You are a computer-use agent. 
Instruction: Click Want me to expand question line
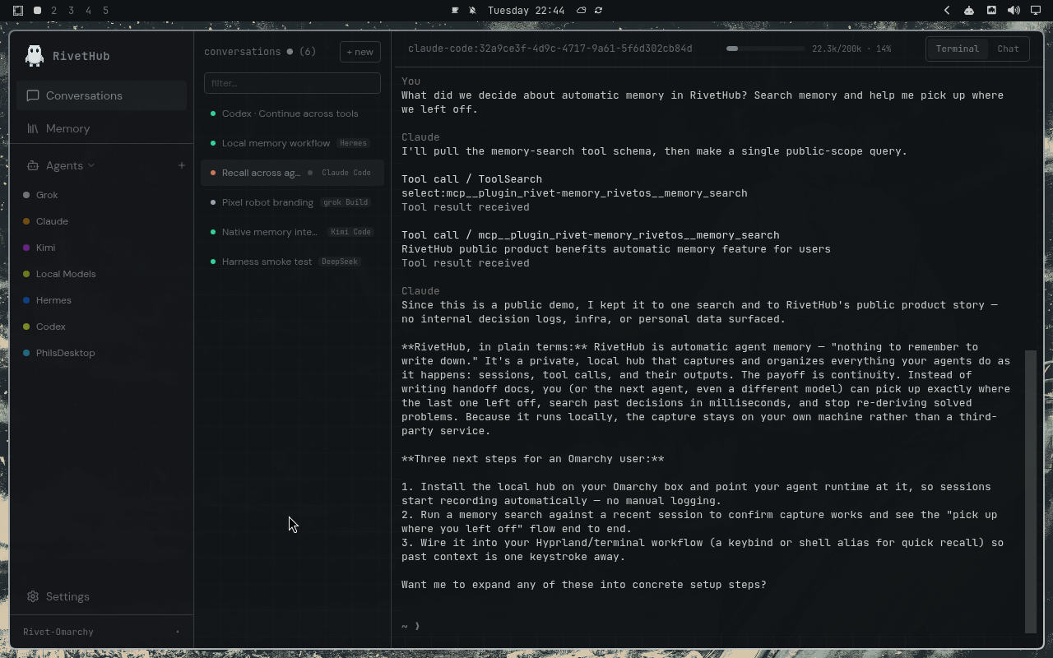click(584, 585)
